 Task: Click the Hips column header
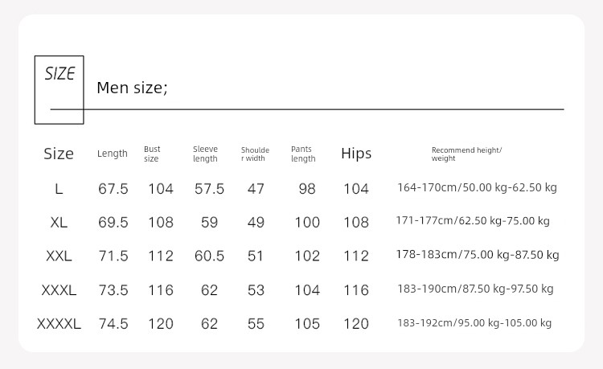[x=356, y=154]
